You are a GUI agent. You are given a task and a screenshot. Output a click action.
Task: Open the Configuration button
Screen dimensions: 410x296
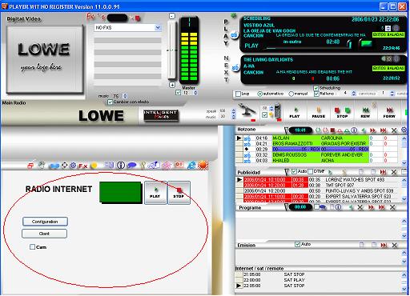[x=45, y=222]
